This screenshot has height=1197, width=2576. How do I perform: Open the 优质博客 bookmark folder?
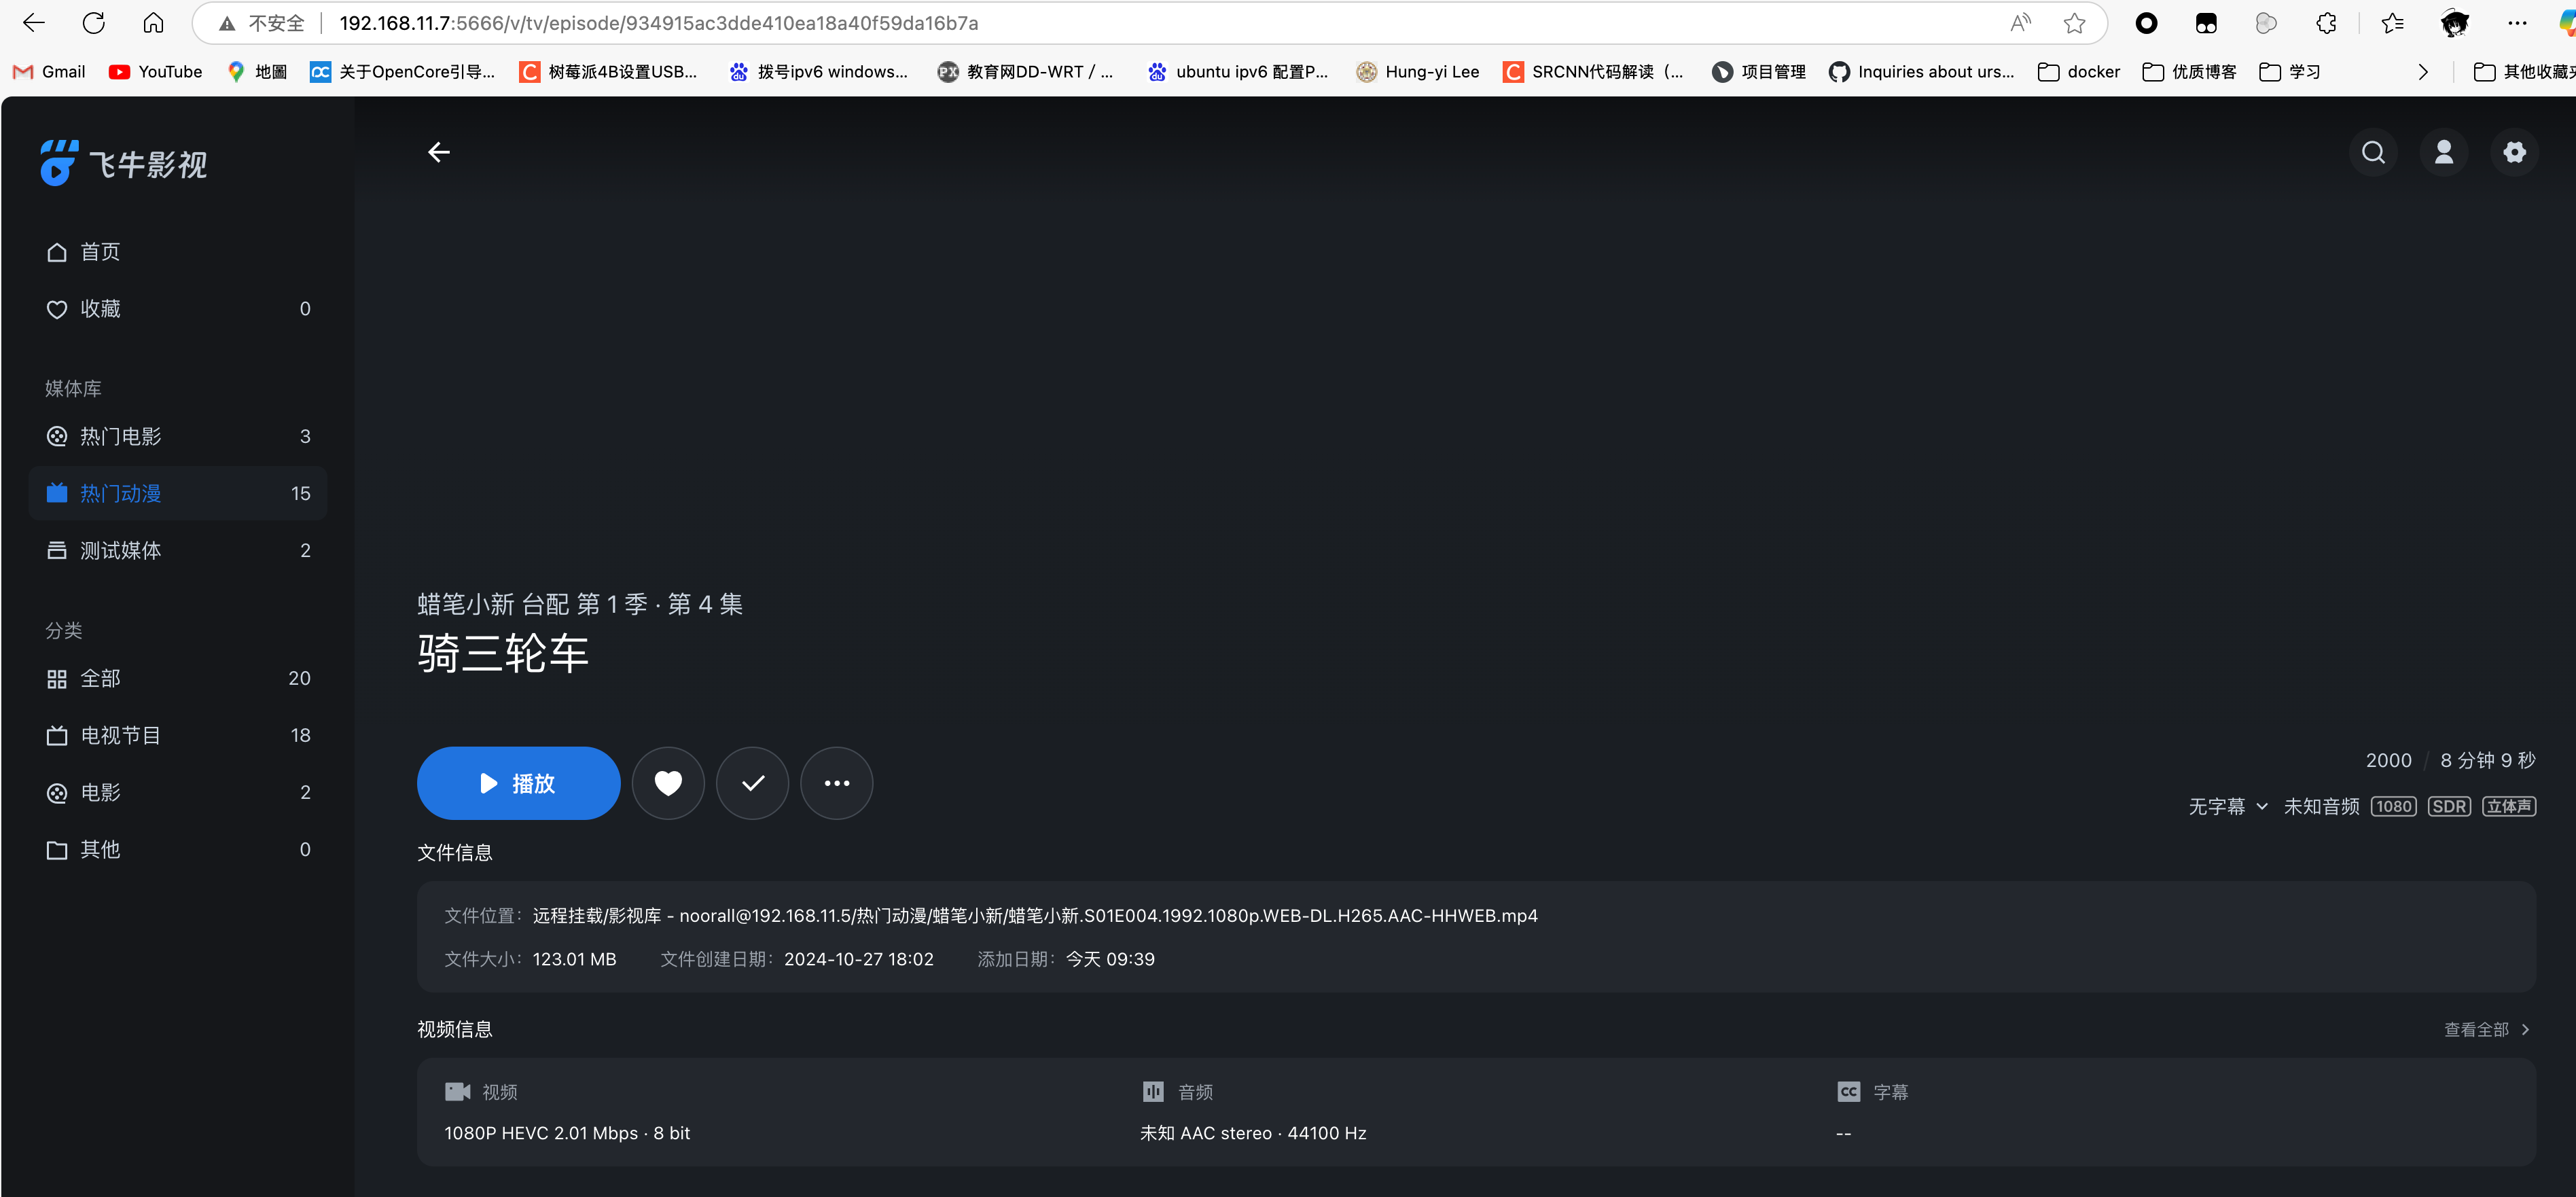pyautogui.click(x=2189, y=71)
